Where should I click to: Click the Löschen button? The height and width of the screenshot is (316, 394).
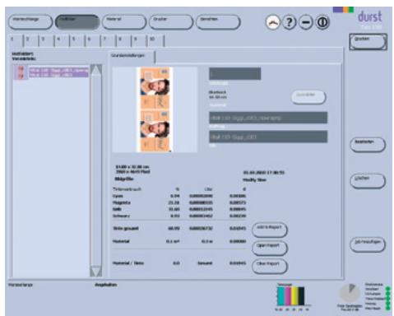(368, 181)
